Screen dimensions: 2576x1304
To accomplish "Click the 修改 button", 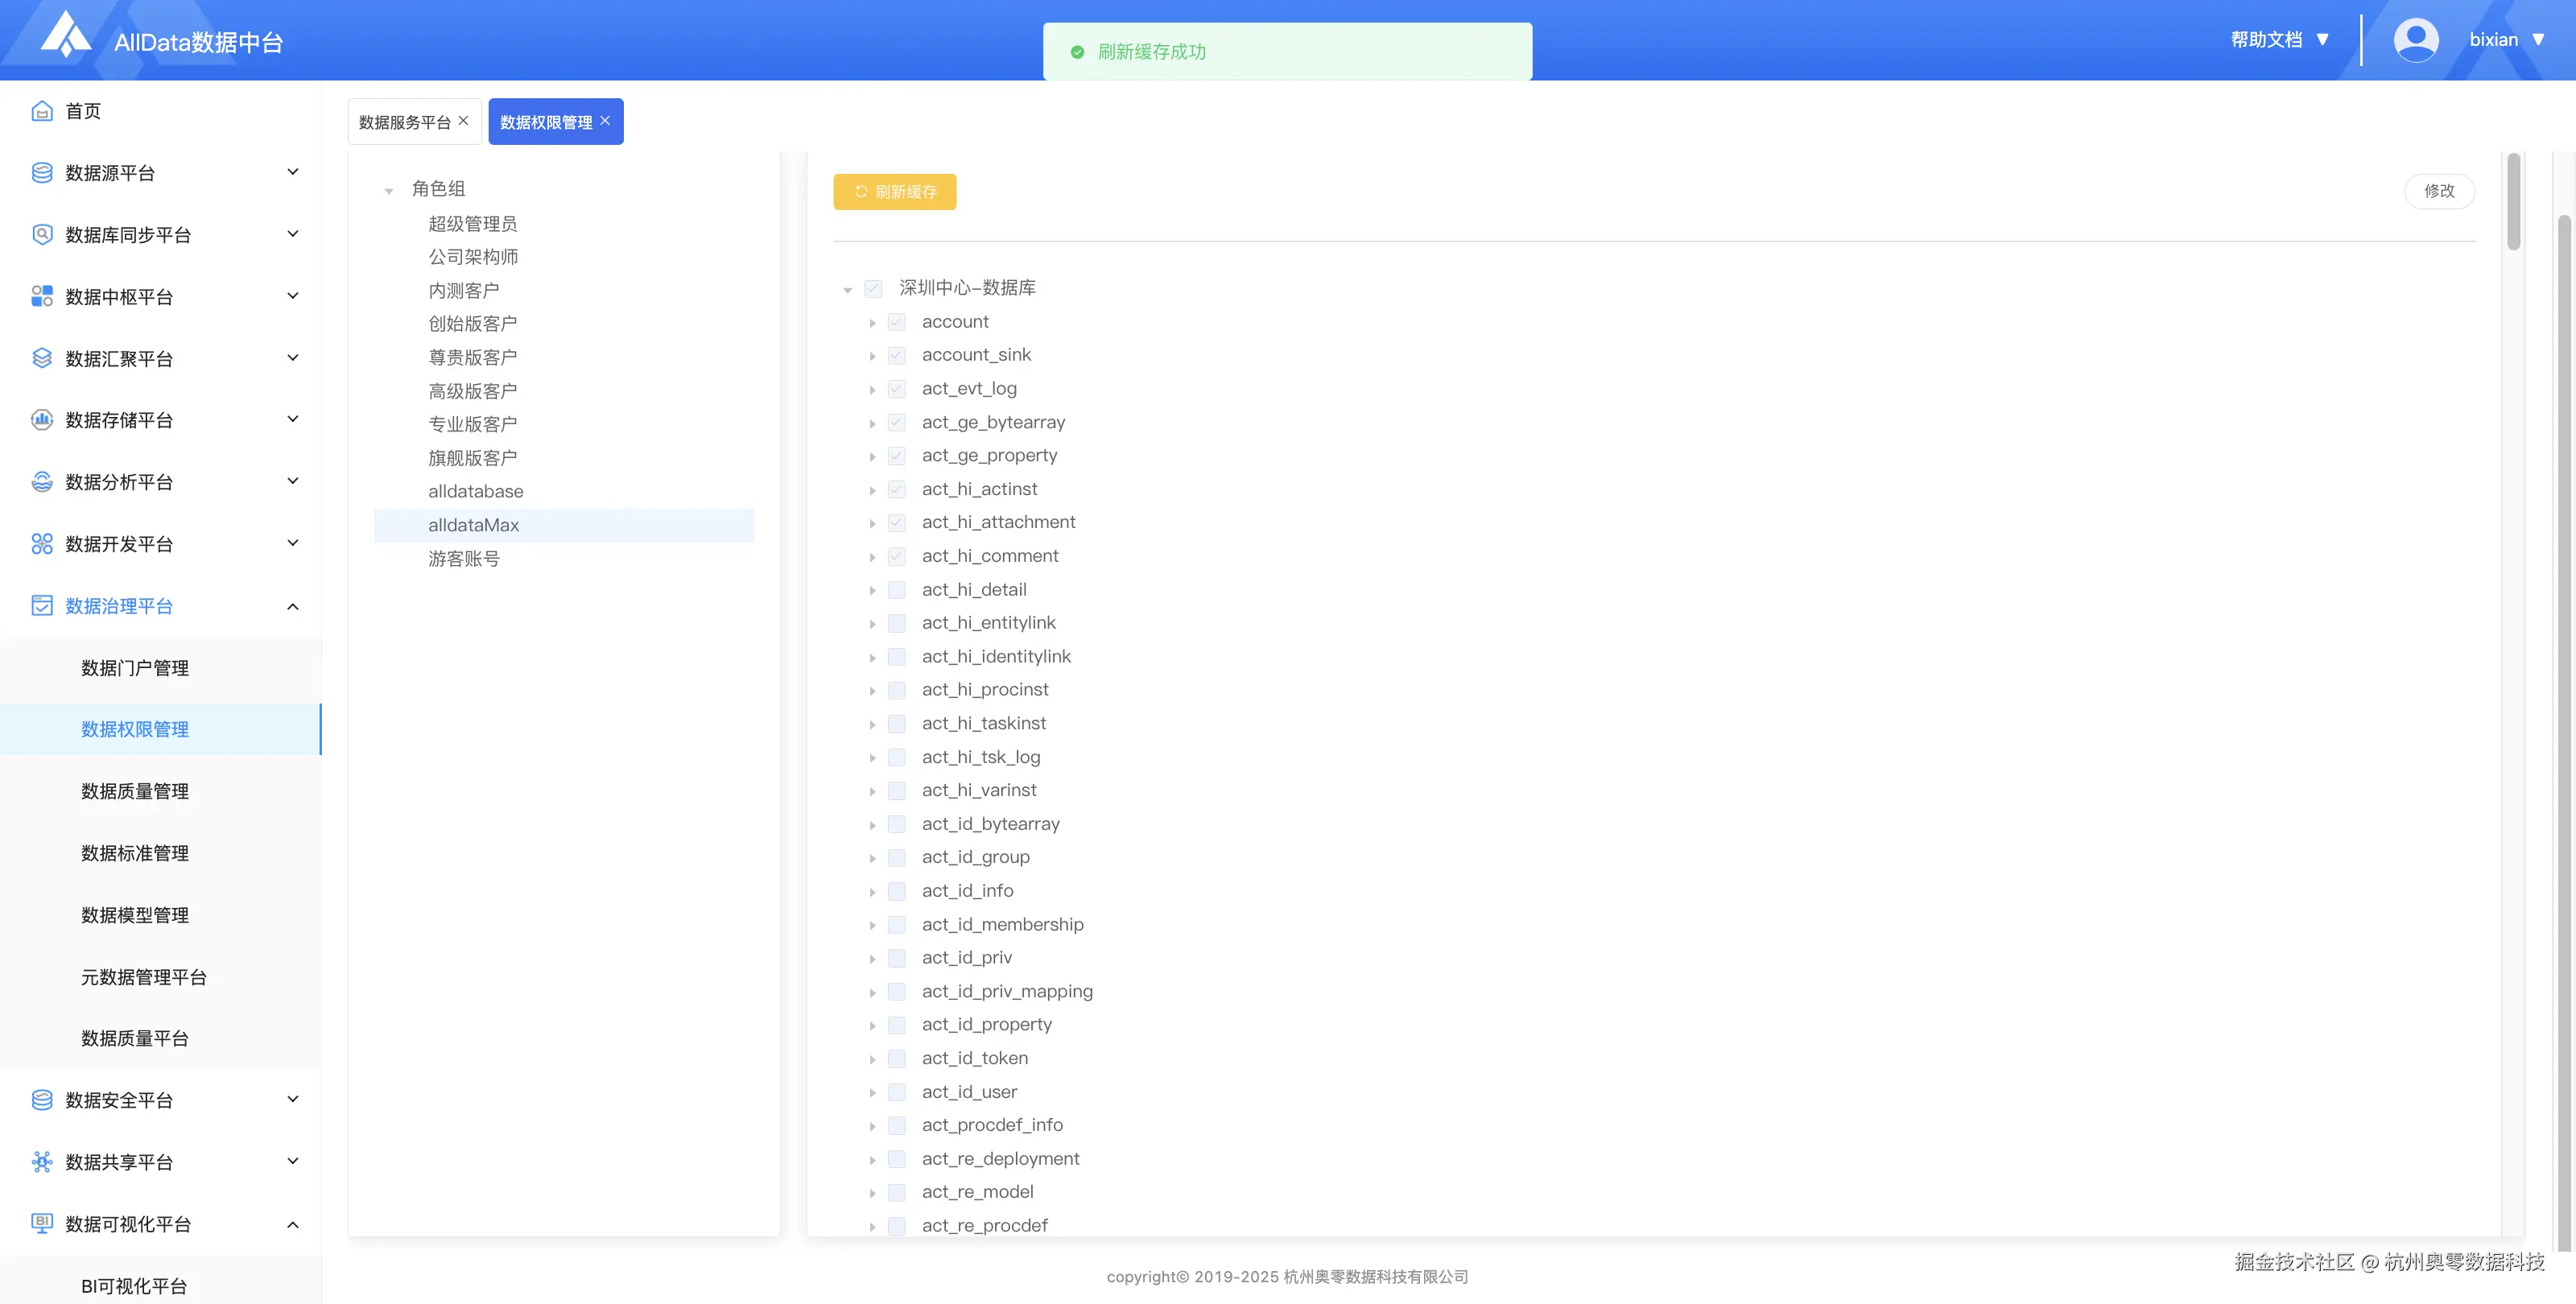I will tap(2438, 191).
